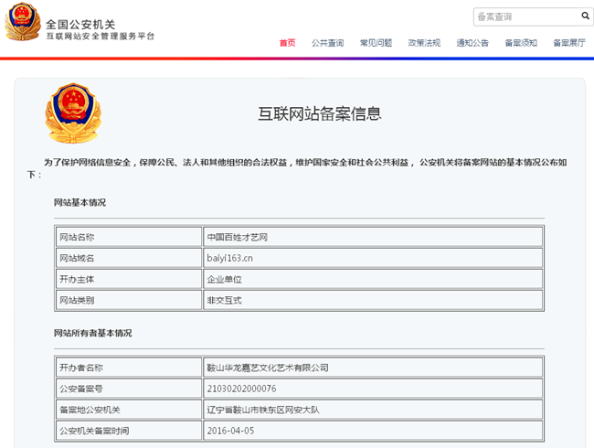594x448 pixels.
Task: Click the police badge logo in header
Action: click(23, 21)
